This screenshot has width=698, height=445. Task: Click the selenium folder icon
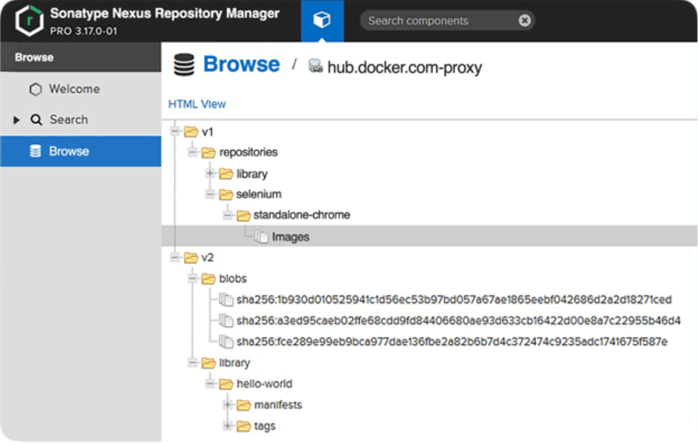pos(226,194)
